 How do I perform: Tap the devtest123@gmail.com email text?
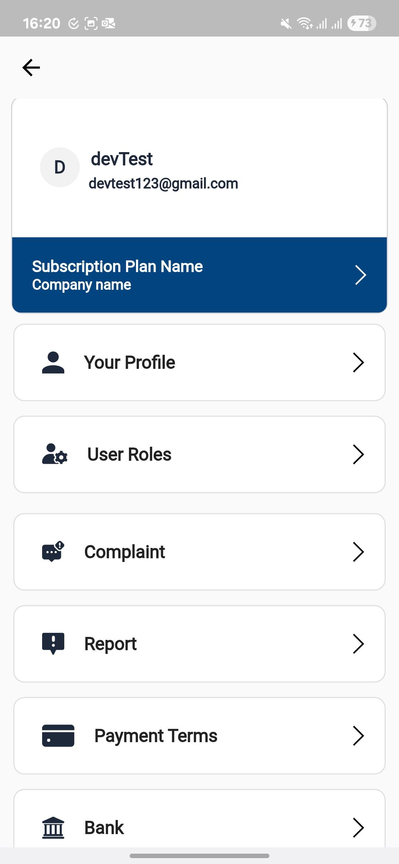[163, 184]
